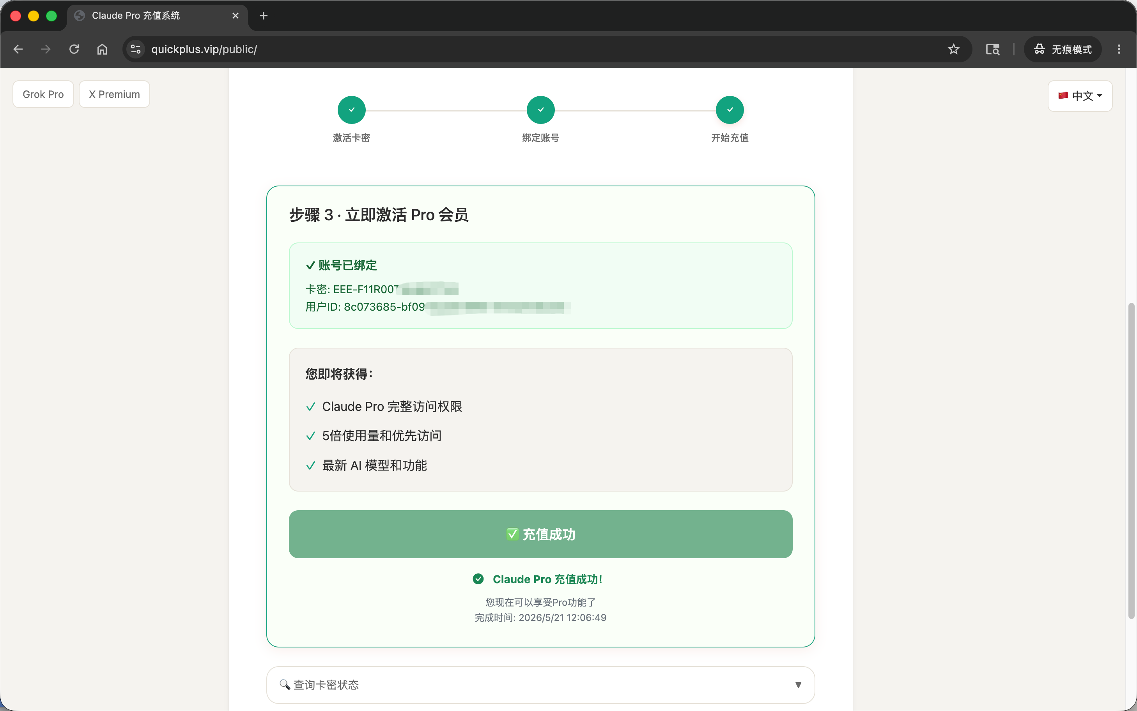Open the X Premium page
1137x711 pixels.
[114, 94]
